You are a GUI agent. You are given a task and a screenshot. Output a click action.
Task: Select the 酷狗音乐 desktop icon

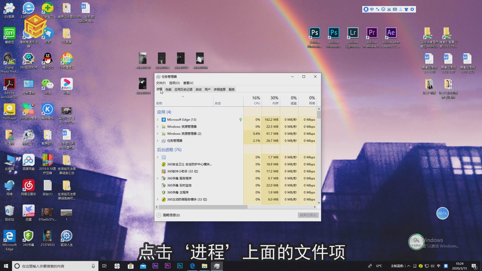pos(48,112)
